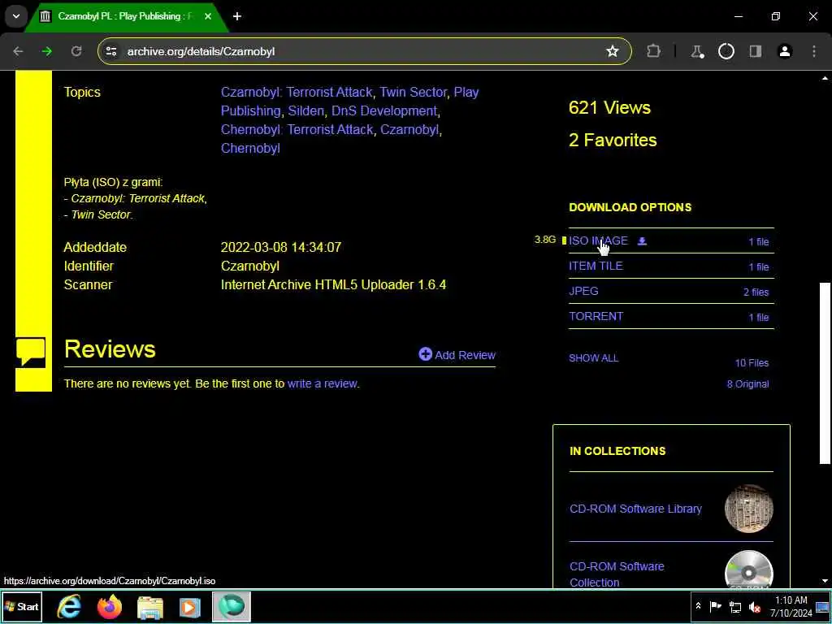
Task: Select the Czarnobyl PL browser tab
Action: [x=126, y=16]
